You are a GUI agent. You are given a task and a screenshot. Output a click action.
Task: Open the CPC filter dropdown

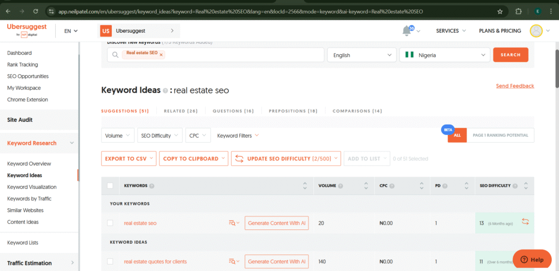point(198,135)
